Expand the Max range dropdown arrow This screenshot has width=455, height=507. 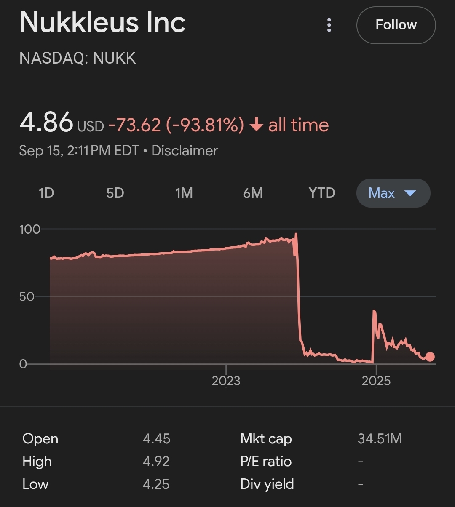tap(410, 193)
